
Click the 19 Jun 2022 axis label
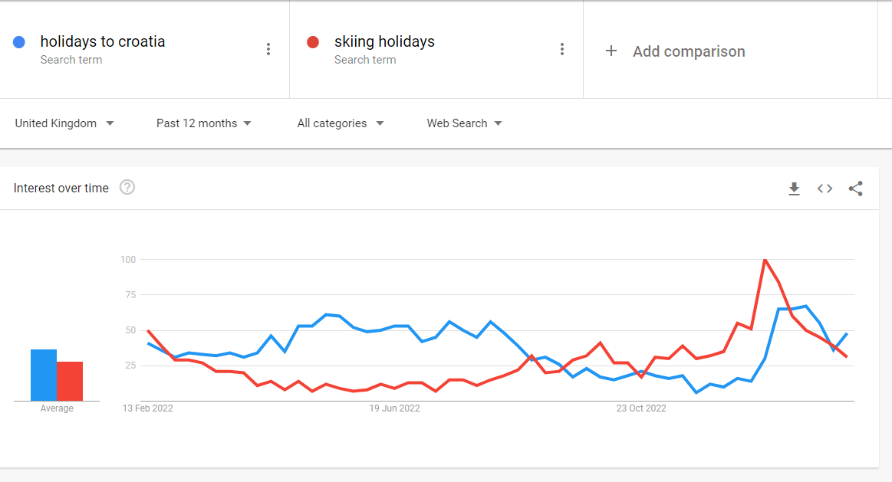[394, 408]
